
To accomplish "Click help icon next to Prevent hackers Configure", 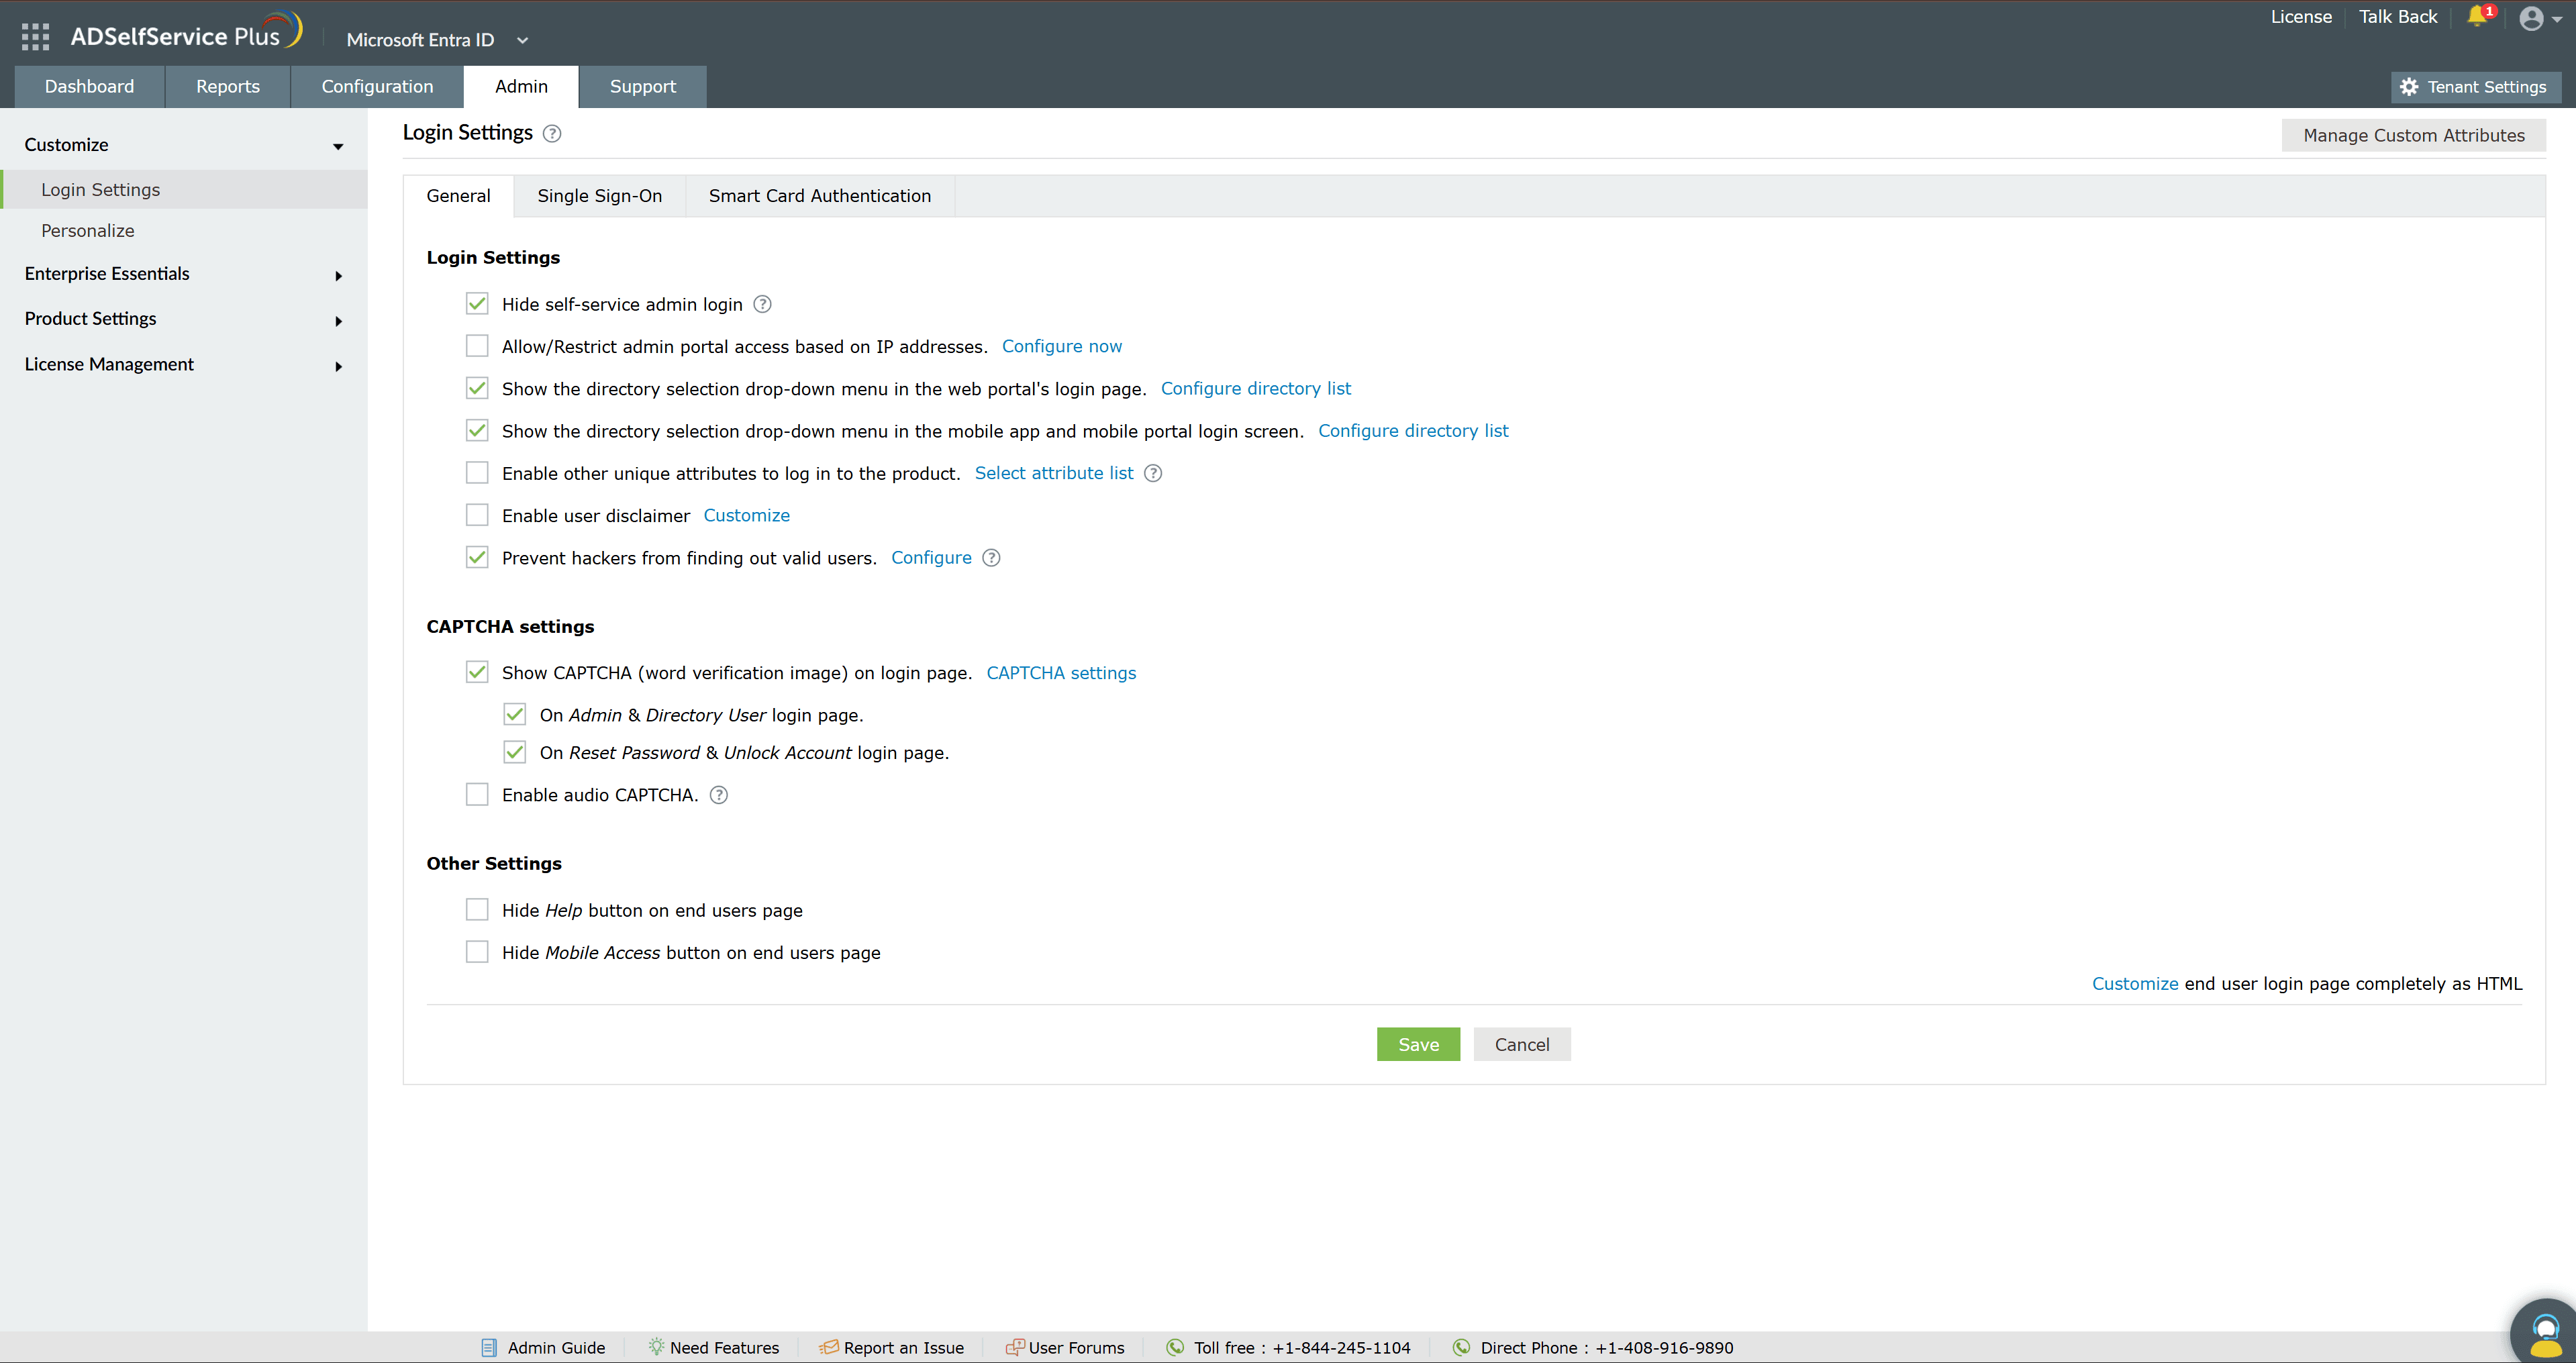I will click(x=991, y=558).
